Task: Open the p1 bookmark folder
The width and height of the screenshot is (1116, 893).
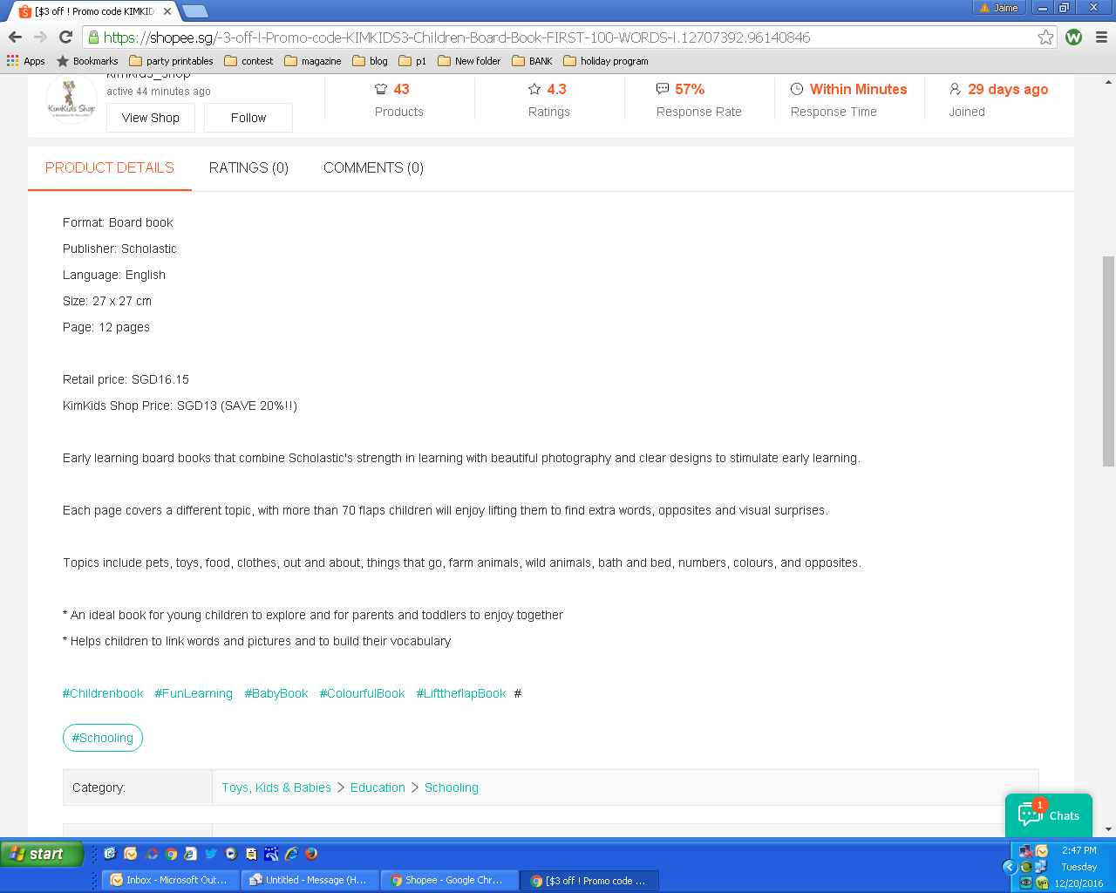Action: (412, 61)
